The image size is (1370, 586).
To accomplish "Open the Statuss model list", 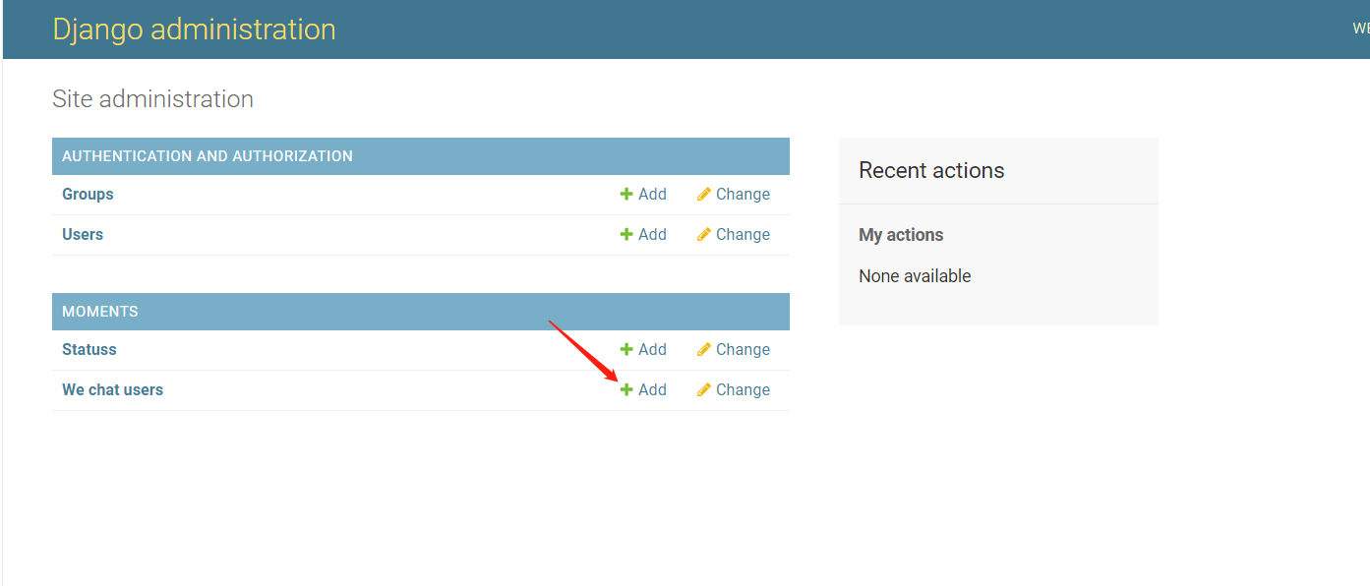I will tap(89, 350).
